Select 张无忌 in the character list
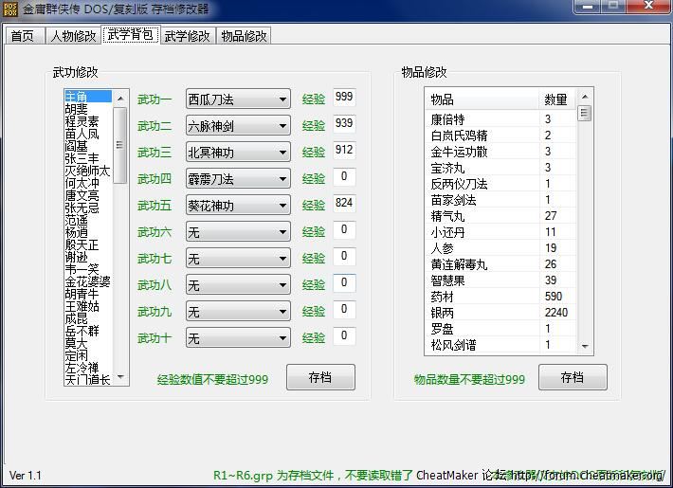Screen dimensions: 673x488 pyautogui.click(x=82, y=208)
